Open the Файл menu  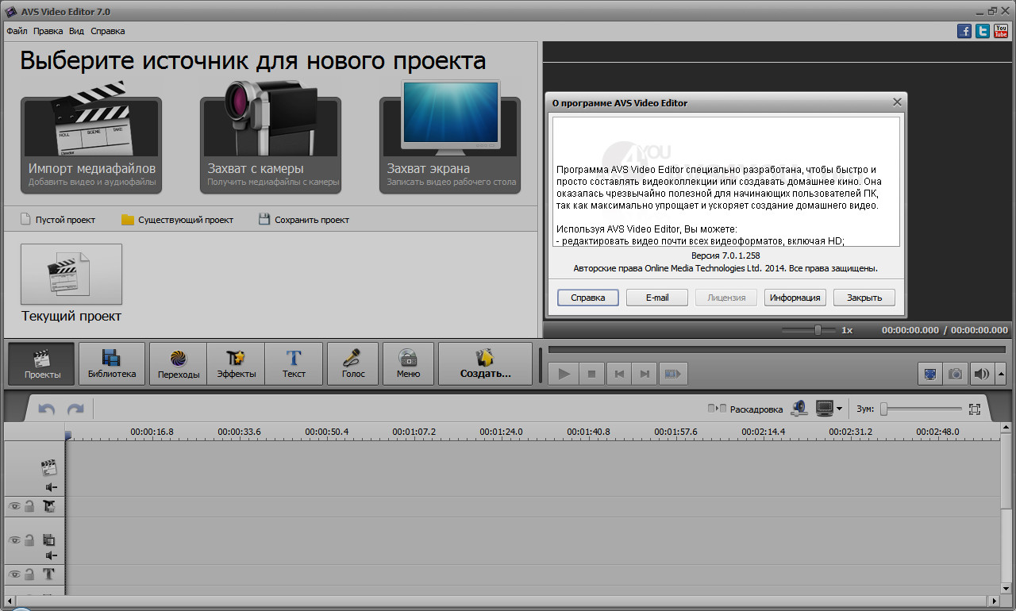coord(17,31)
